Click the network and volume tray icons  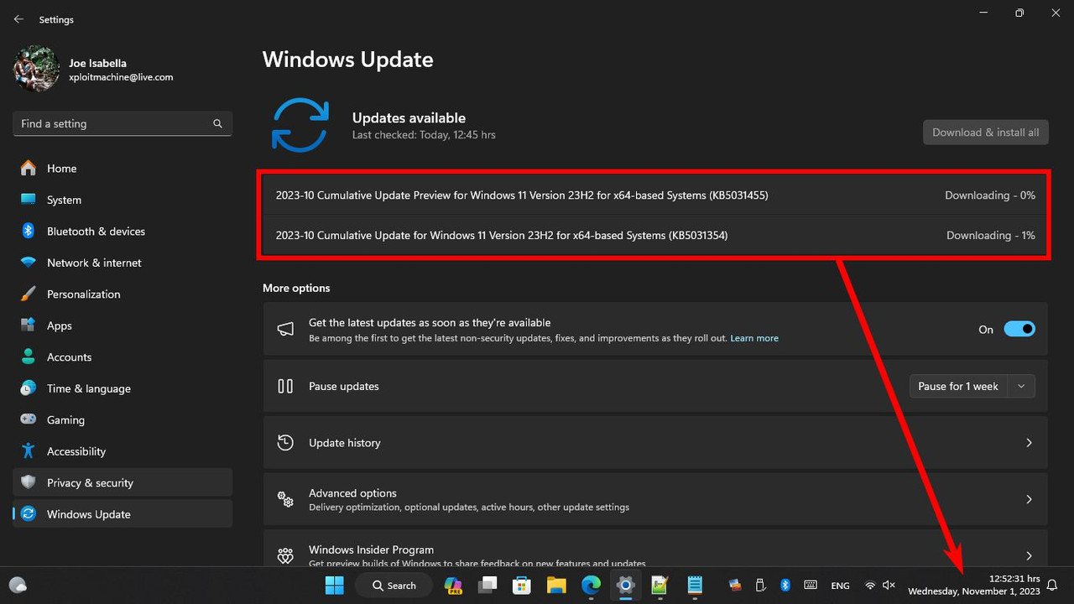pos(879,586)
